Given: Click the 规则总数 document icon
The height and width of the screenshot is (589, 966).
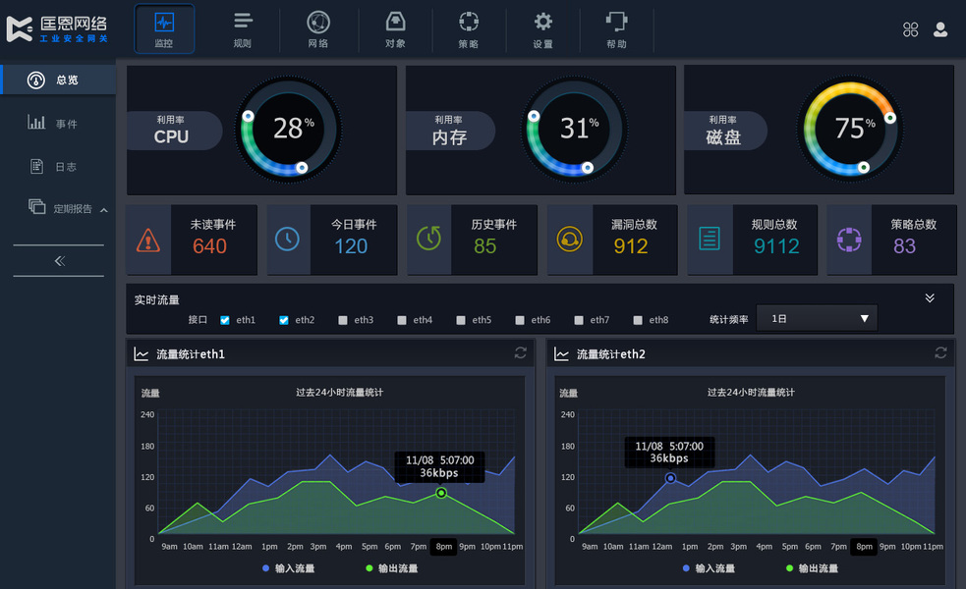Looking at the screenshot, I should tap(710, 239).
